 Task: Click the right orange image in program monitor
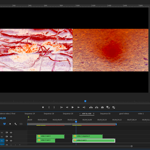(111, 50)
